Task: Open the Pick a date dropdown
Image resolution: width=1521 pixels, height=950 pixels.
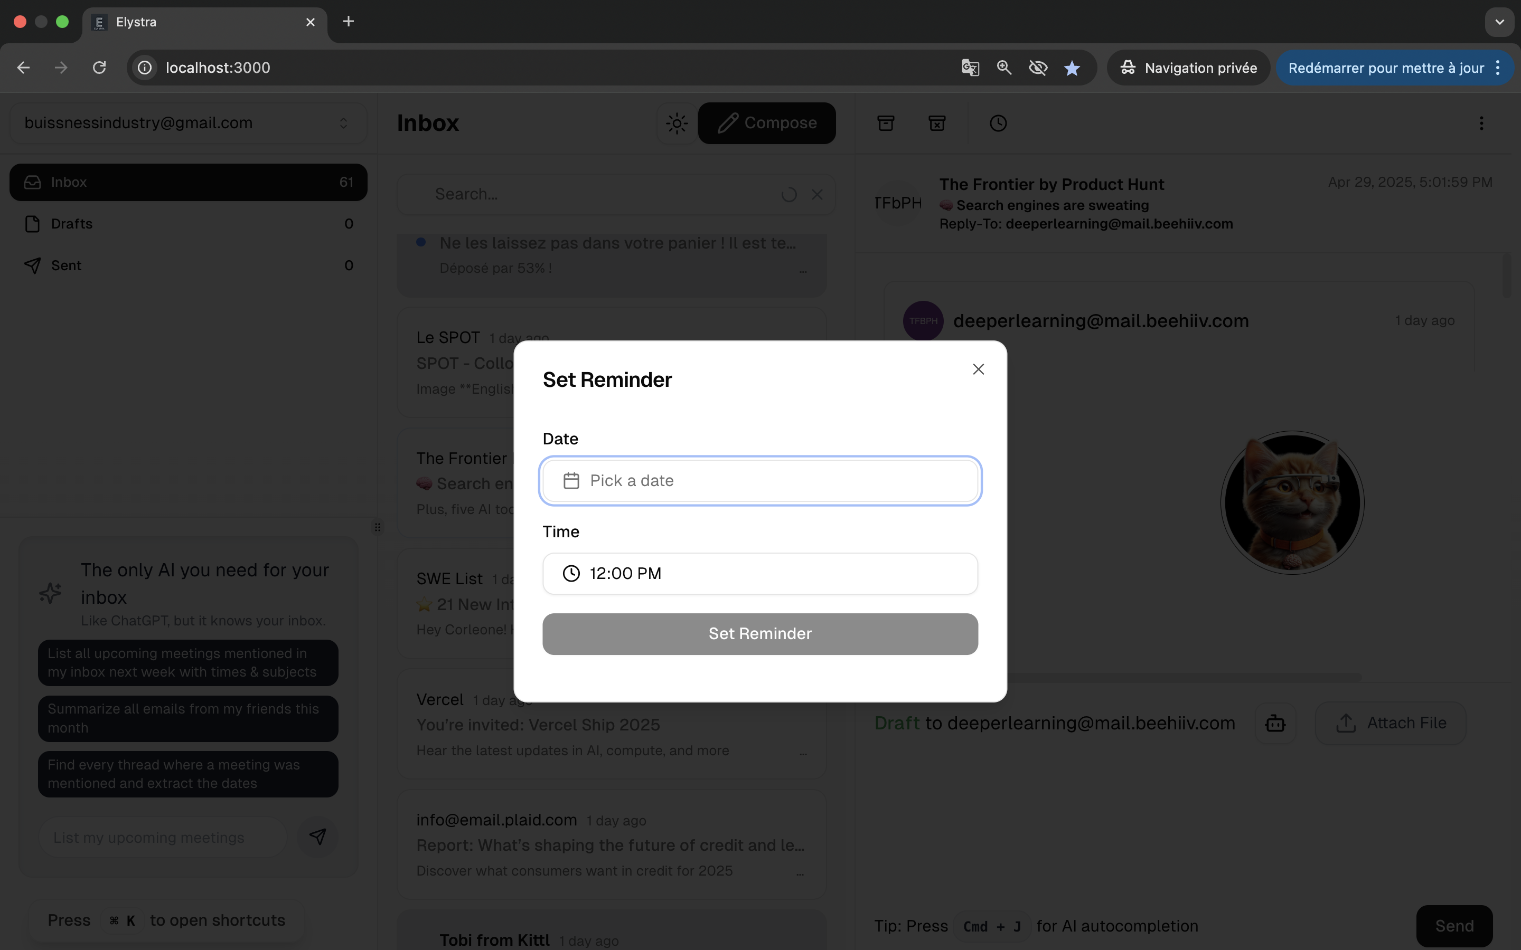Action: (x=760, y=481)
